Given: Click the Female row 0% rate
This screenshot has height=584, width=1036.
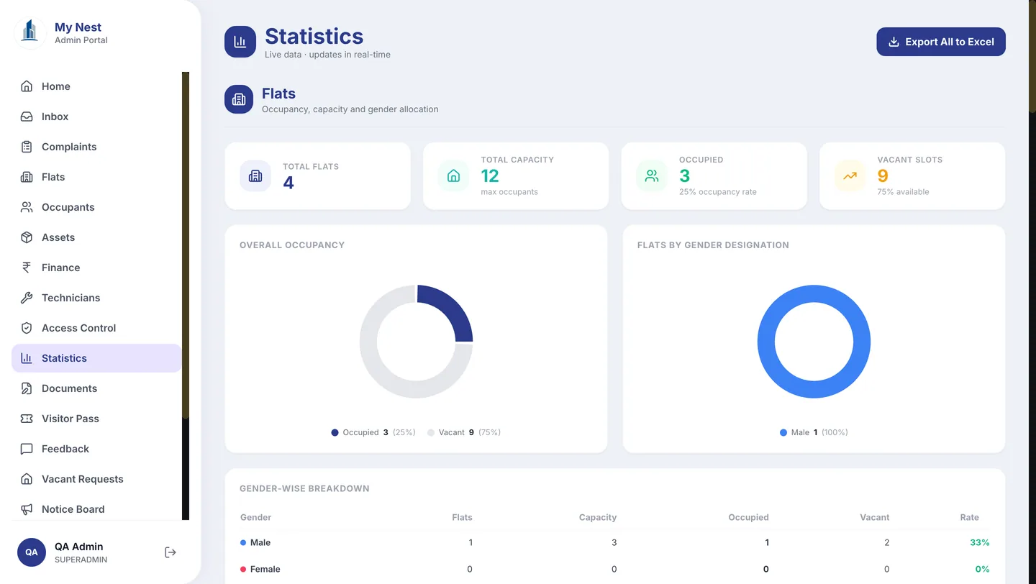Looking at the screenshot, I should tap(982, 569).
